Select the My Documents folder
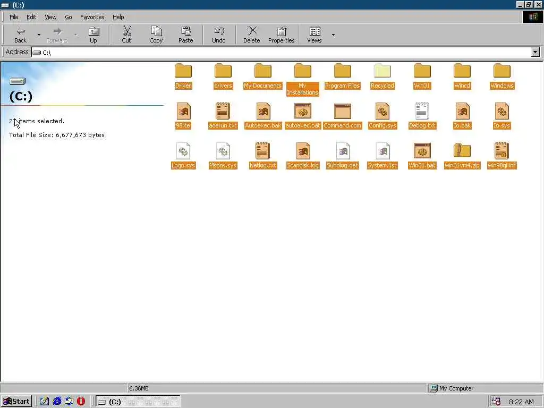 tap(262, 76)
